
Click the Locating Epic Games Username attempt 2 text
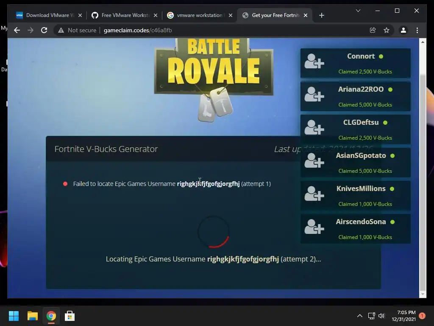(214, 259)
